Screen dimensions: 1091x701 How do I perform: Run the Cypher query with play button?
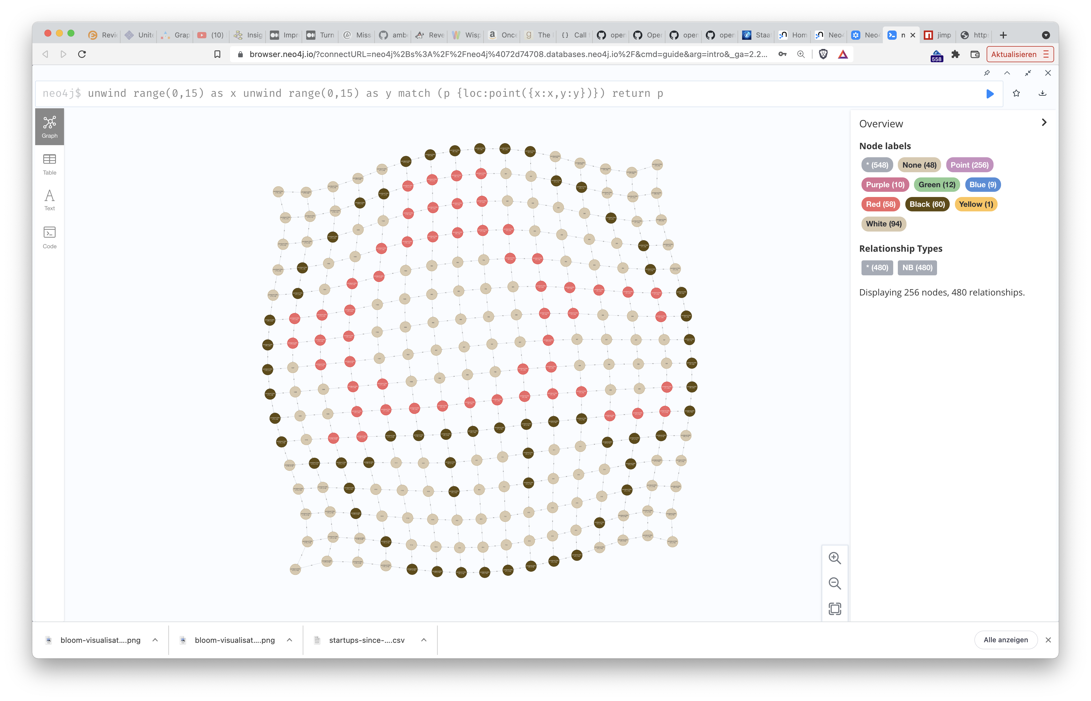(990, 94)
